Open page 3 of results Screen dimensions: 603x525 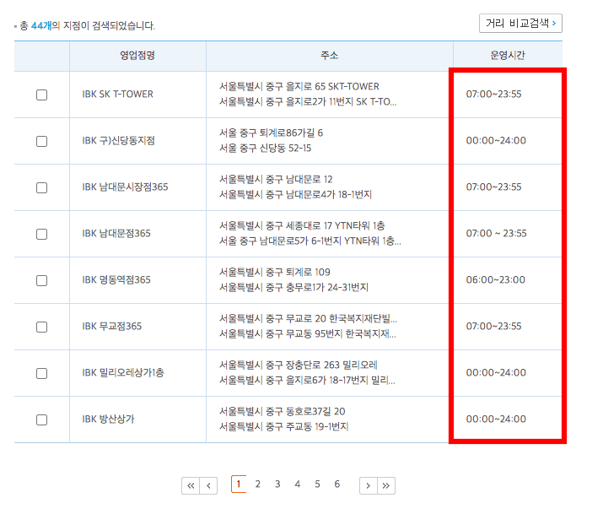point(277,484)
